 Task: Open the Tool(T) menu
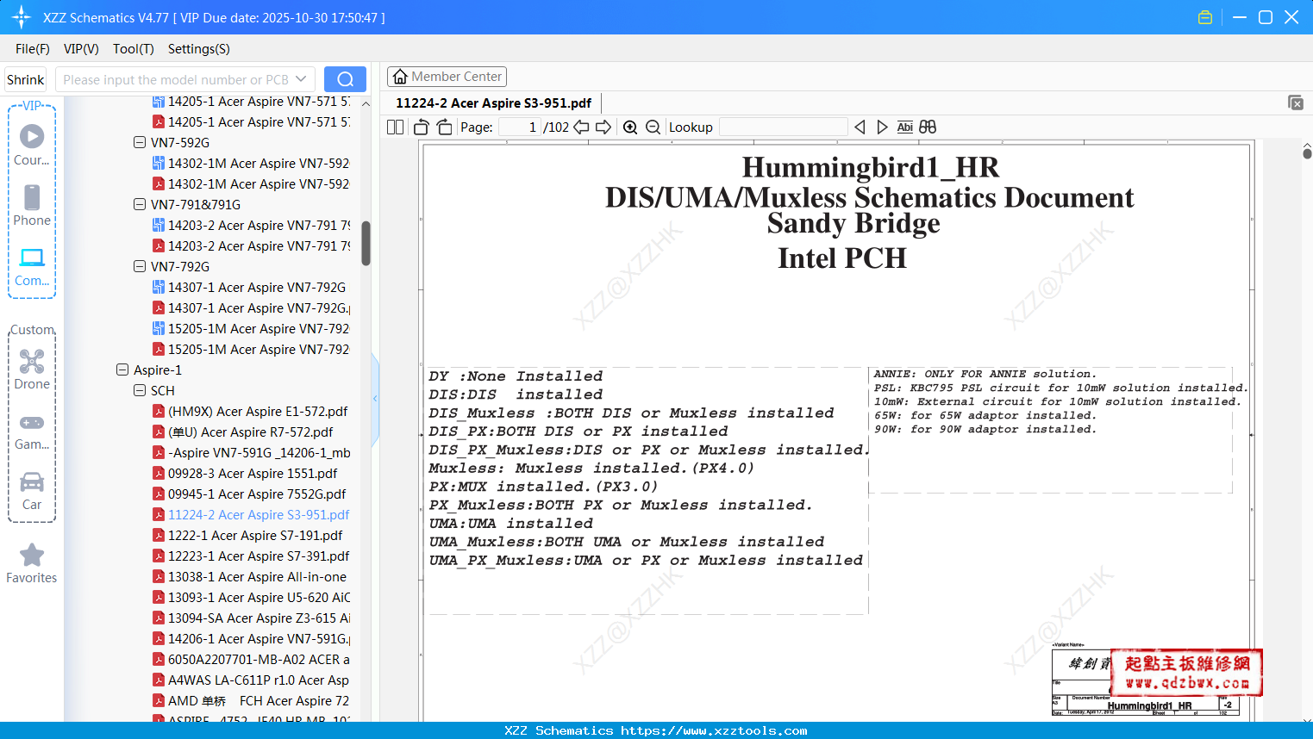(x=134, y=49)
